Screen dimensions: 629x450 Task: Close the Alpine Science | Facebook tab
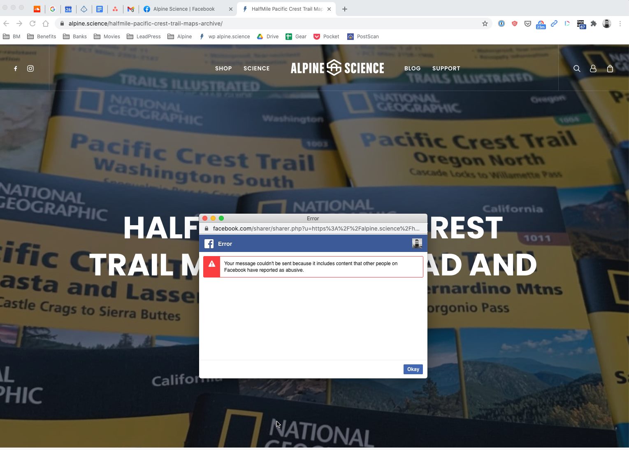click(231, 9)
